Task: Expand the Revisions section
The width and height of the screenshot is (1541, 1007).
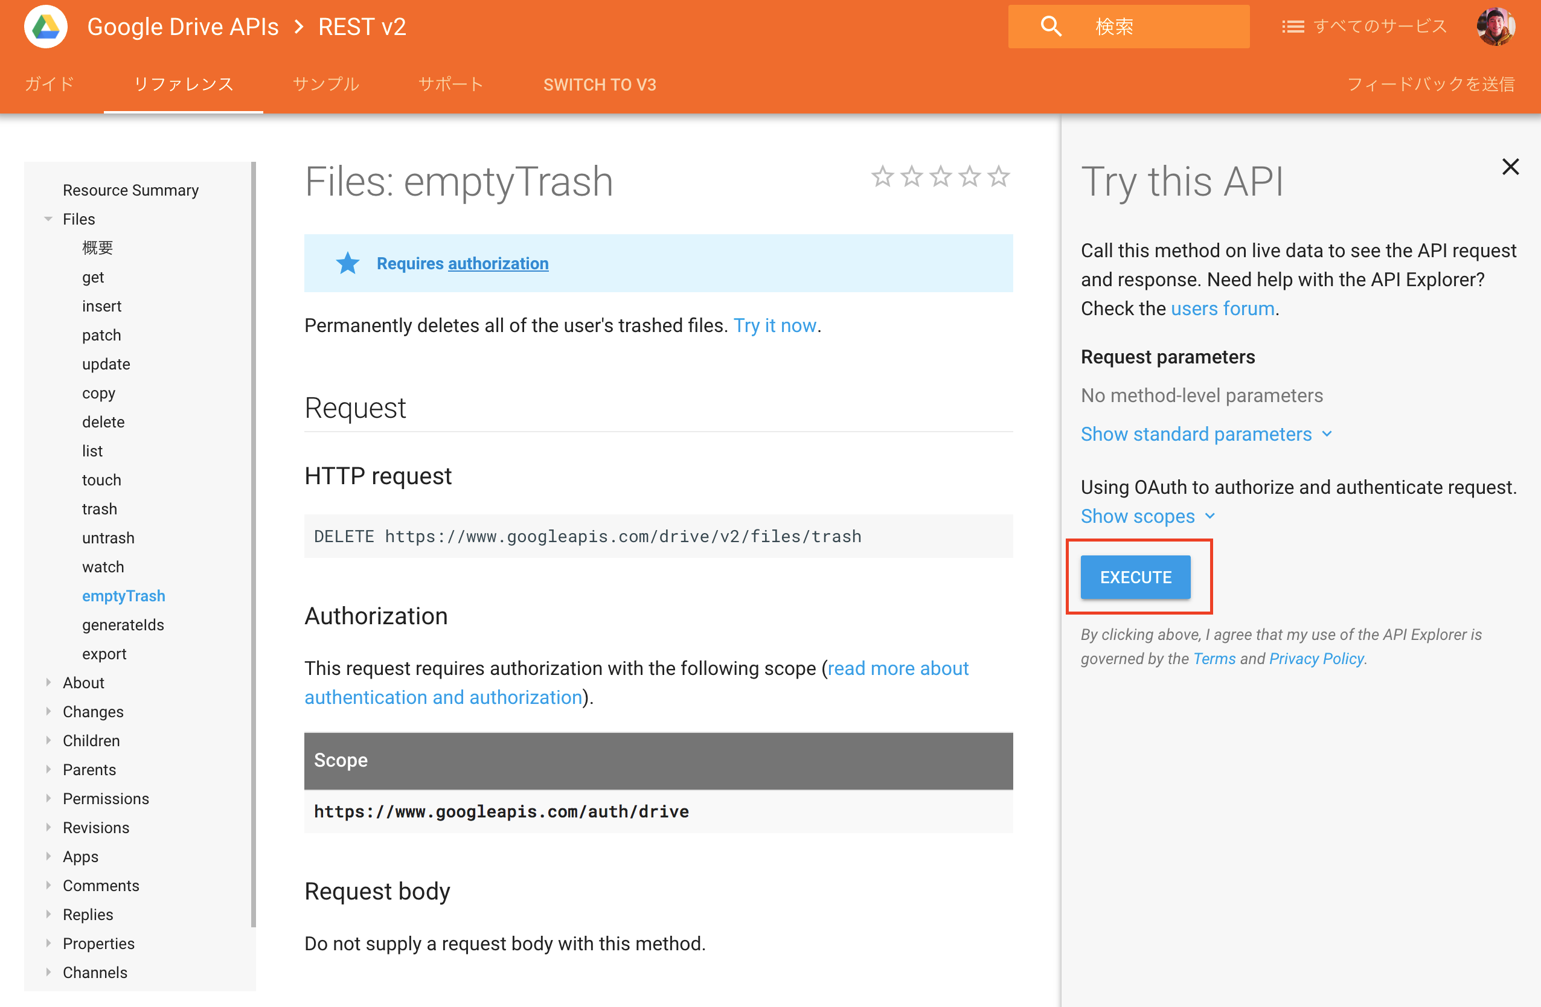Action: 48,828
